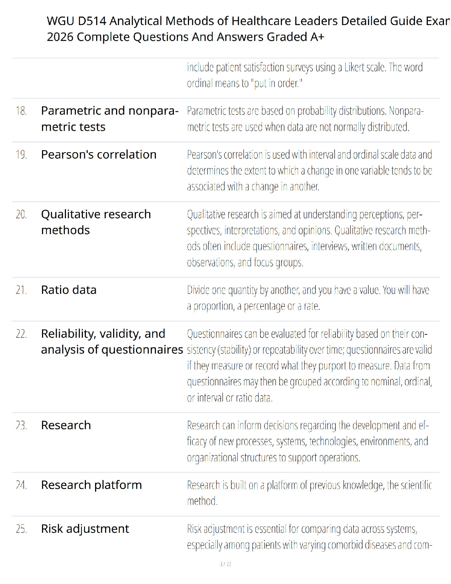Viewport: 451px width, 584px height.
Task: Click the Pearson's correlation term
Action: pyautogui.click(x=99, y=154)
